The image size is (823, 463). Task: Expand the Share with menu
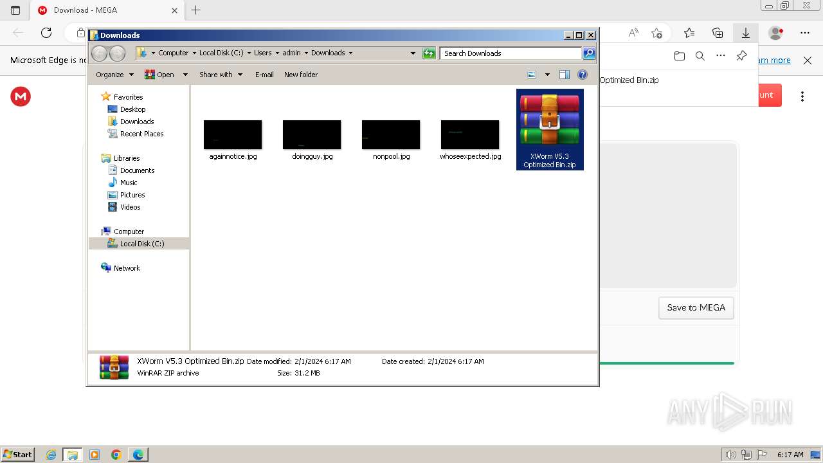[x=221, y=75]
